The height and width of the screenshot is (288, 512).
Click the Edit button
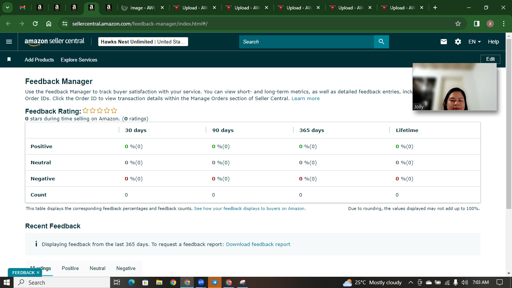pos(490,59)
